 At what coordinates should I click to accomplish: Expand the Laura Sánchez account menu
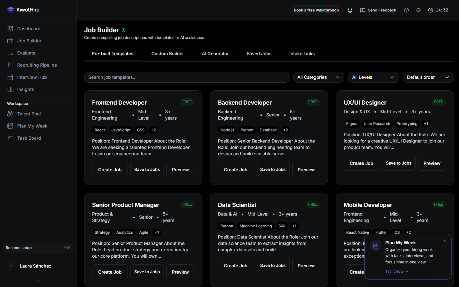click(67, 266)
